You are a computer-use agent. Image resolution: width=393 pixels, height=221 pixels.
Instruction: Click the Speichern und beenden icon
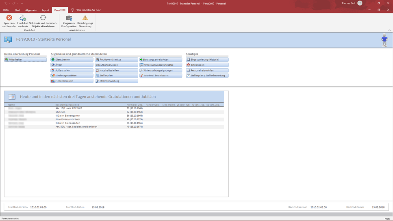click(x=9, y=18)
